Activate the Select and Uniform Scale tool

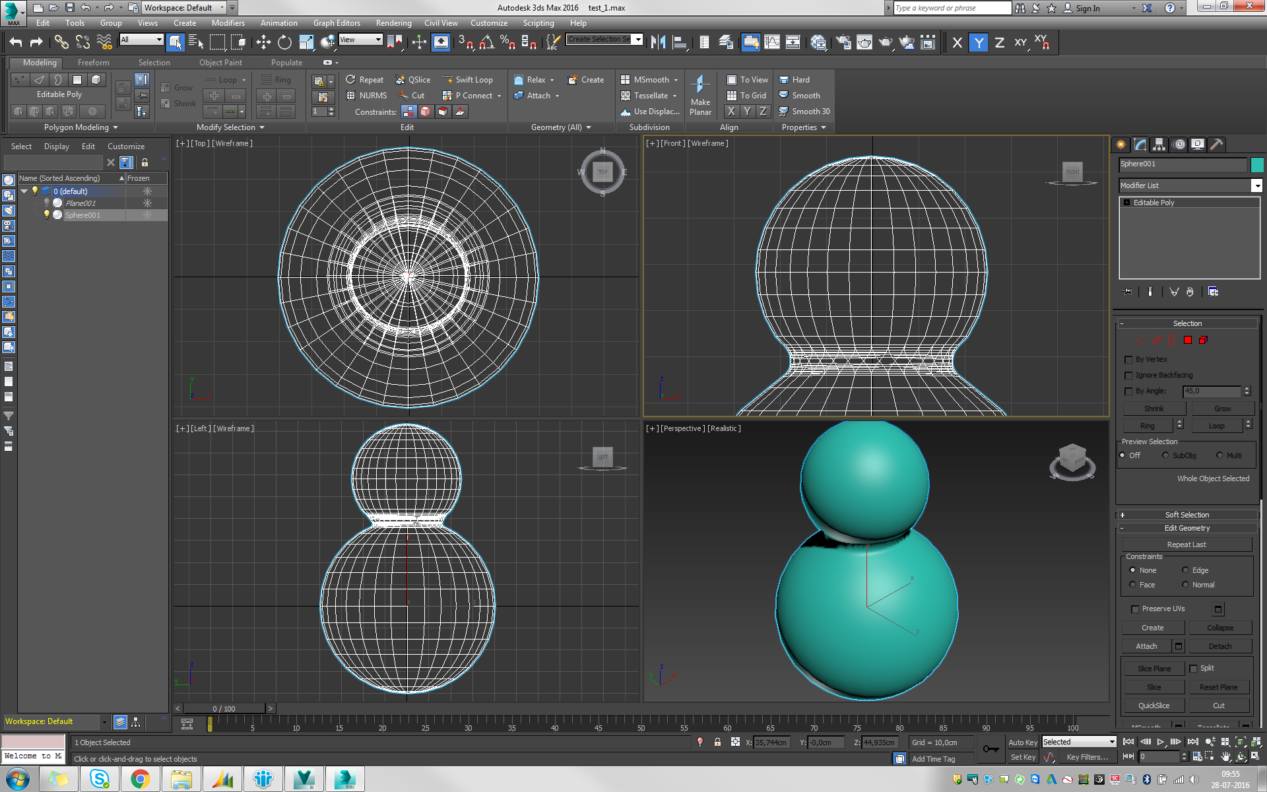[x=306, y=42]
